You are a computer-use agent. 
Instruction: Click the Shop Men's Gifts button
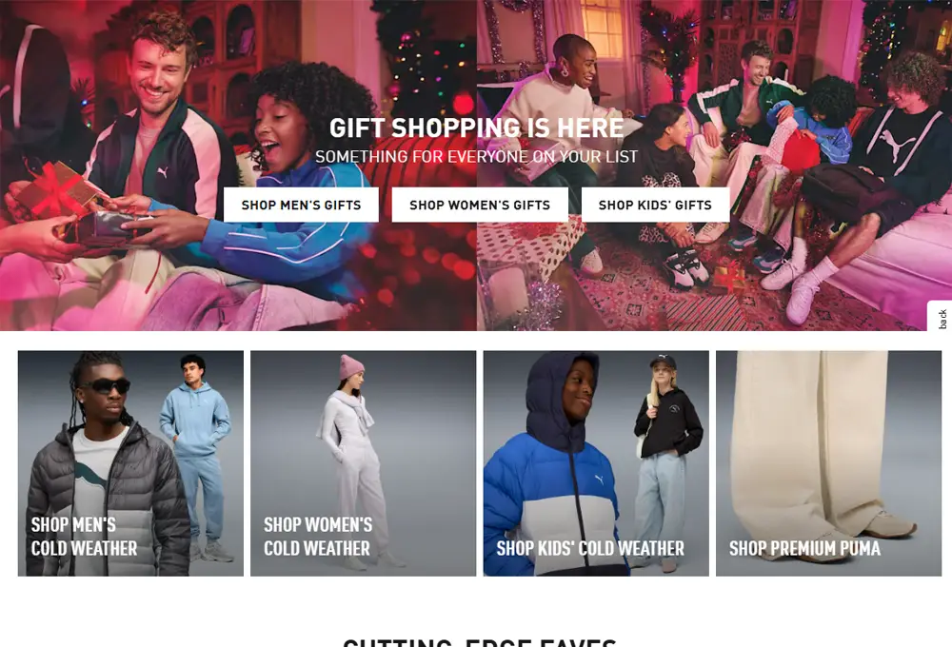click(x=301, y=205)
